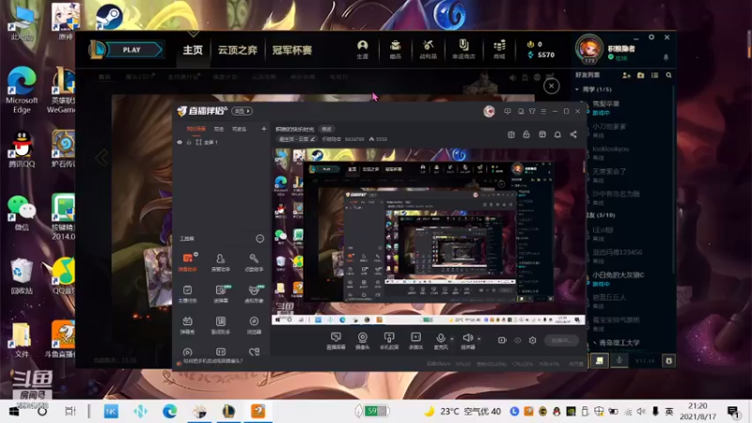Select the first scene tab in streaming tool
The width and height of the screenshot is (752, 423).
(196, 129)
